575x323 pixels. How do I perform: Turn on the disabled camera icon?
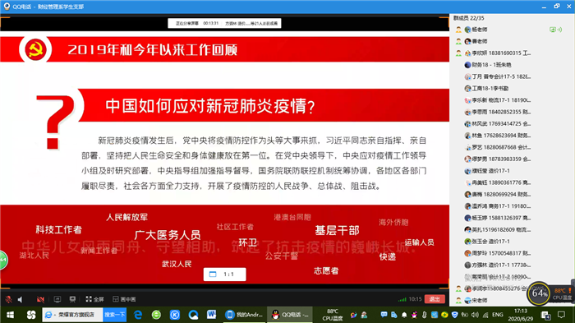point(40,299)
